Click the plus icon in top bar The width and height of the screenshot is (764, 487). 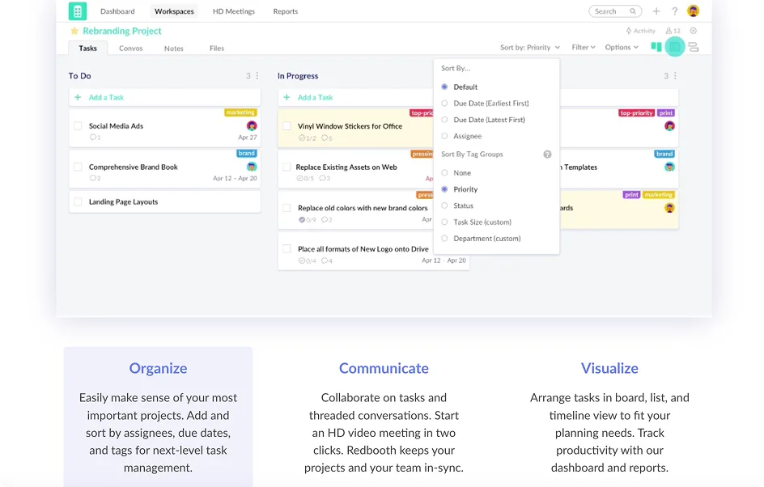click(656, 11)
